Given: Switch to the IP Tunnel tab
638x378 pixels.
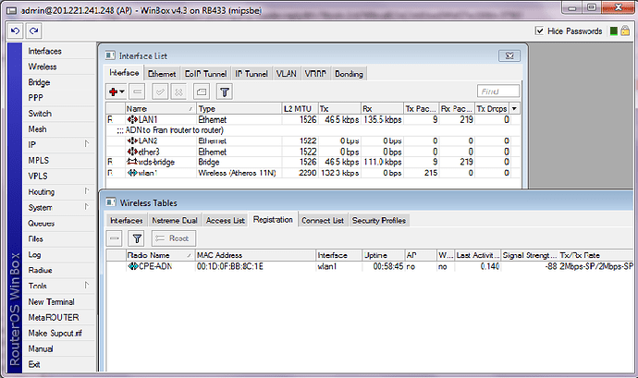Looking at the screenshot, I should pos(252,74).
